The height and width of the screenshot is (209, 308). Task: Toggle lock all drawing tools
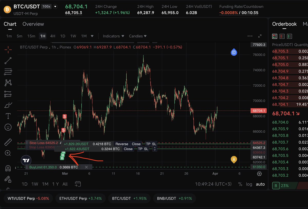tap(8, 179)
